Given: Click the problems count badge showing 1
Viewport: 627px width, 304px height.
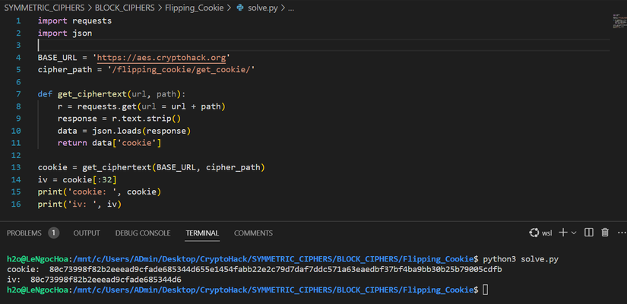Looking at the screenshot, I should 54,233.
